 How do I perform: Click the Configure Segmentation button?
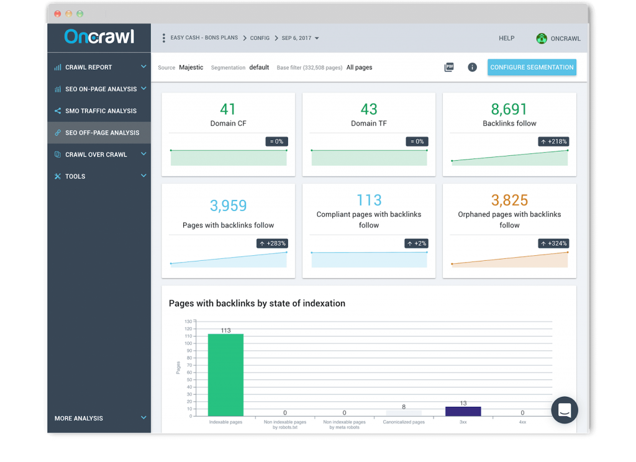(x=532, y=67)
